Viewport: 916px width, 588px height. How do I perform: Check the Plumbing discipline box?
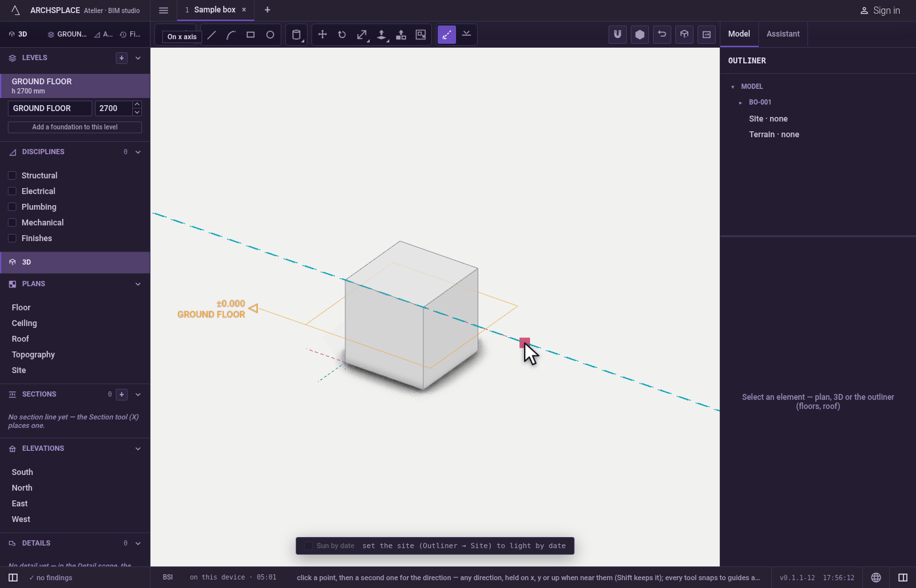click(x=12, y=206)
